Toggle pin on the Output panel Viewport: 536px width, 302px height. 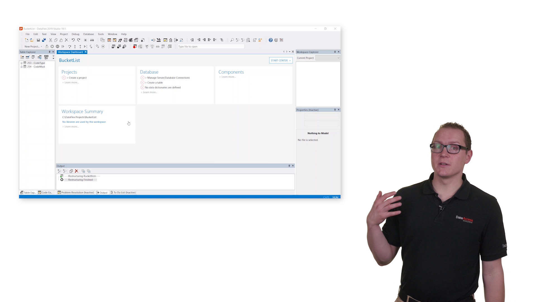(x=289, y=166)
